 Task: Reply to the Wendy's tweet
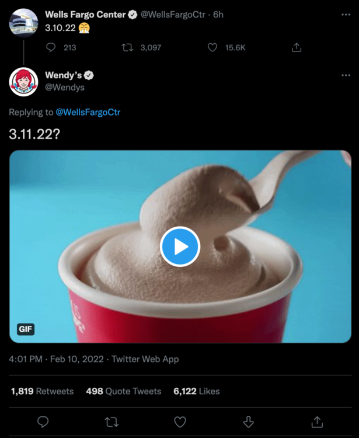tap(42, 421)
